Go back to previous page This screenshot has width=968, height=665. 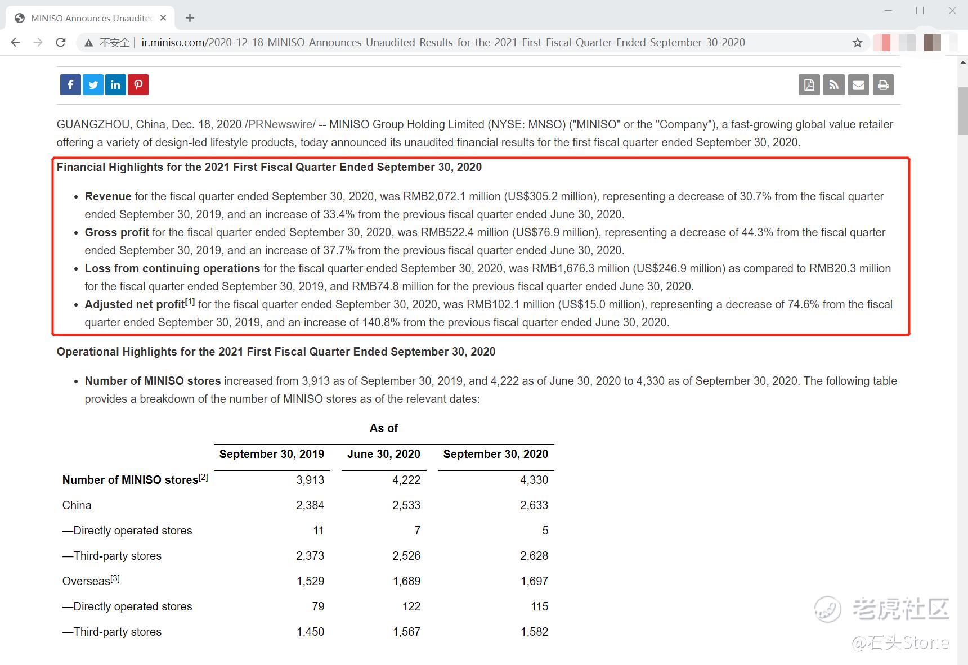tap(16, 42)
